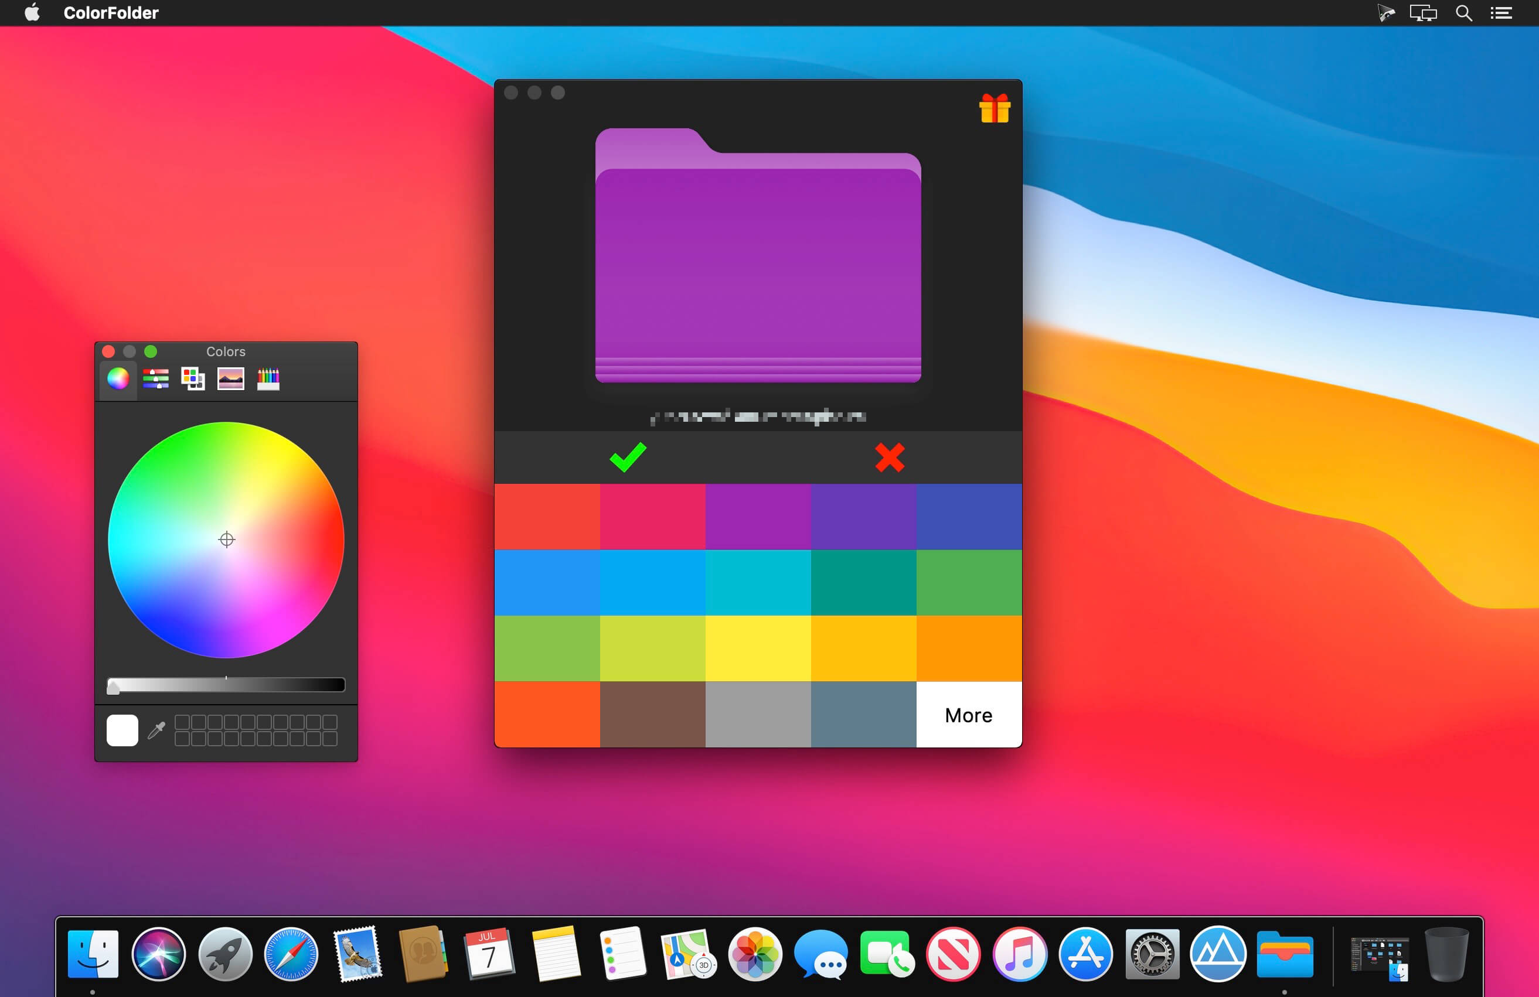Open Notes from the Dock
Image resolution: width=1539 pixels, height=997 pixels.
tap(556, 954)
